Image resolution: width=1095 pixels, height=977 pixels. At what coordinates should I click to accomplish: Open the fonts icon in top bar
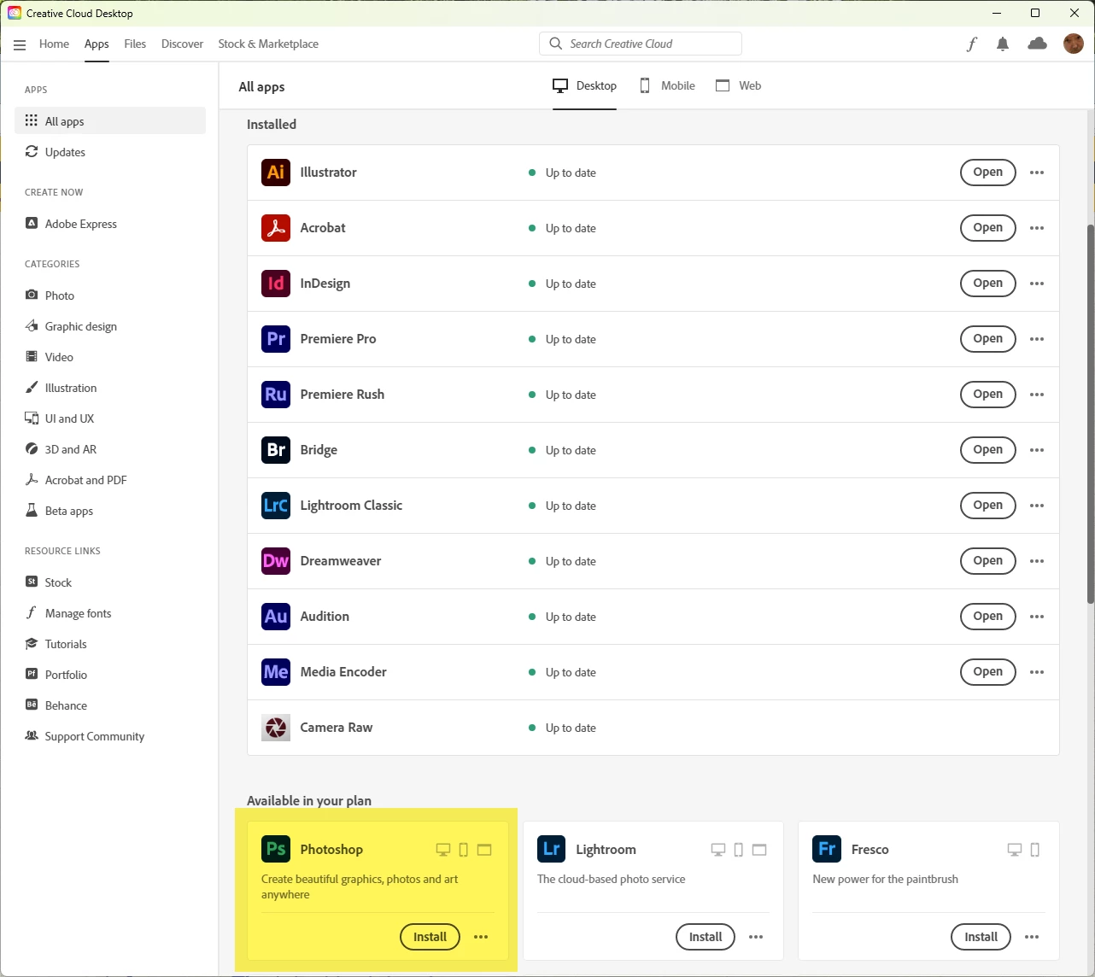click(971, 44)
